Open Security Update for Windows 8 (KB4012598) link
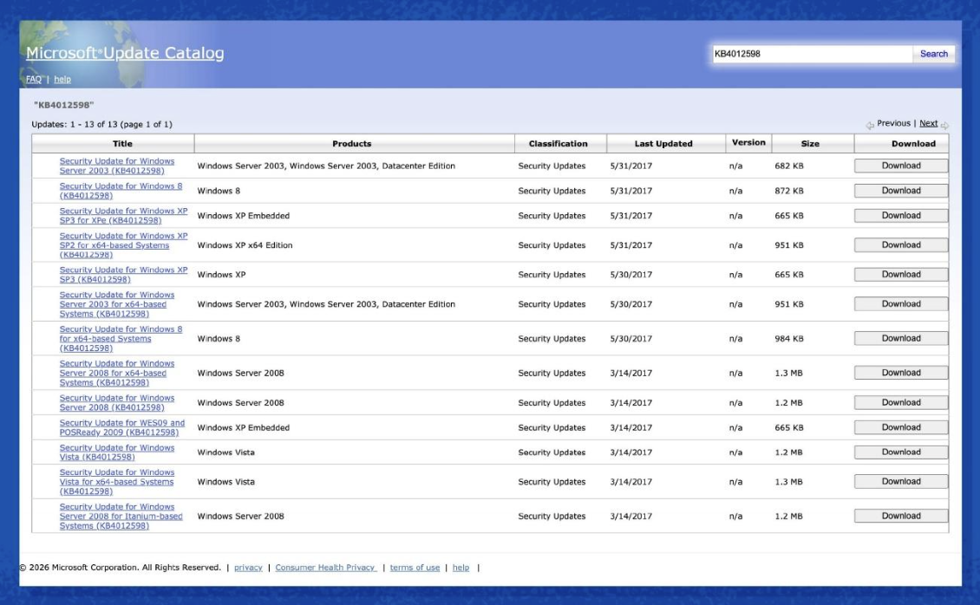This screenshot has height=605, width=980. tap(121, 191)
